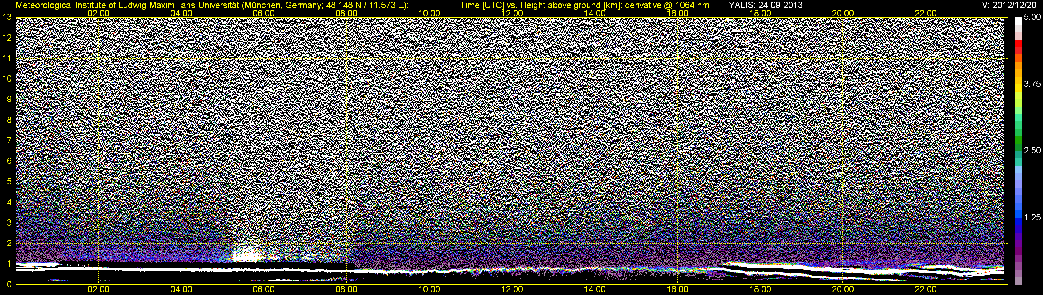This screenshot has height=295, width=1043.
Task: Click the height axis label 1
Action: pos(10,264)
